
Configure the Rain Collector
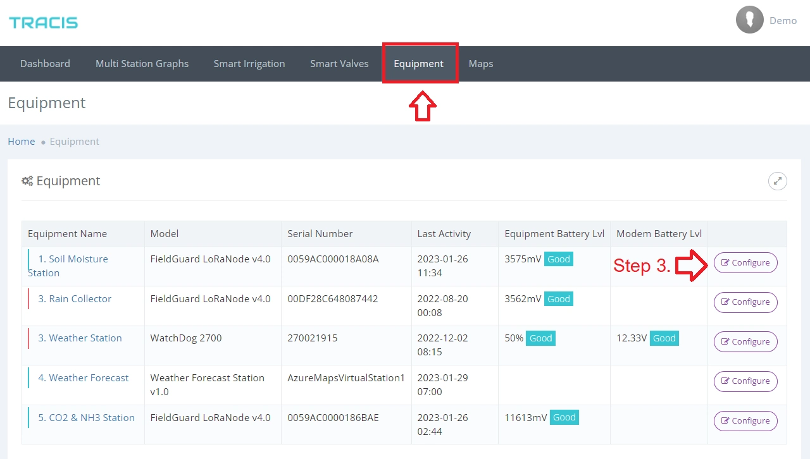(745, 302)
